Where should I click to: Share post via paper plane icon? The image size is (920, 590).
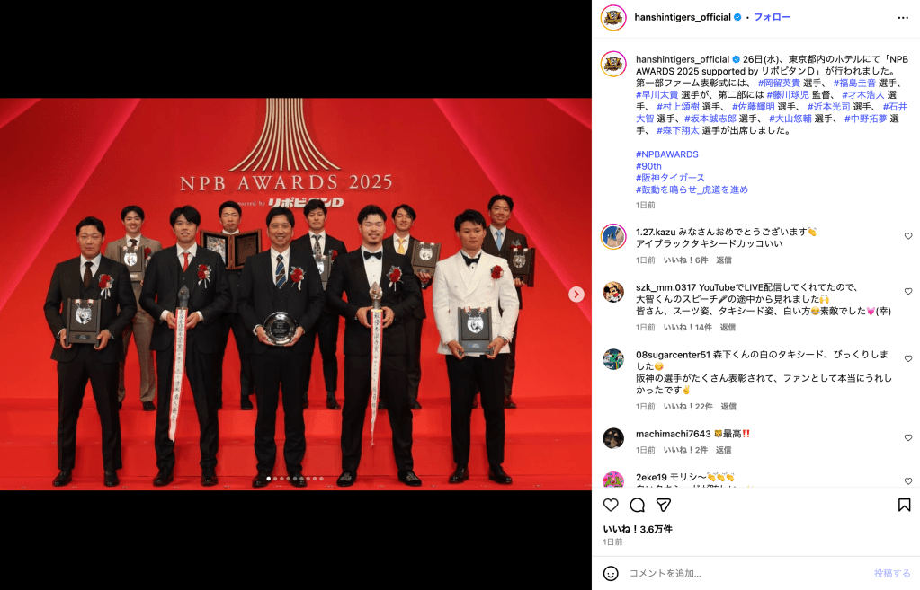[664, 505]
